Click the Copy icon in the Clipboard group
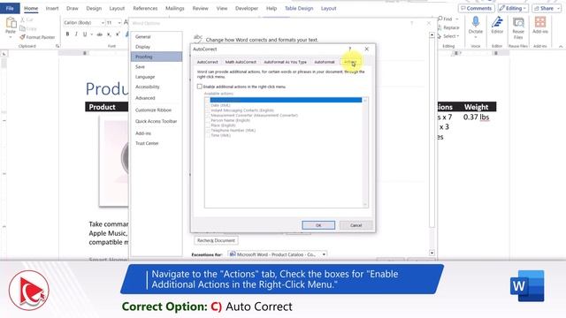The image size is (566, 318). tap(22, 28)
